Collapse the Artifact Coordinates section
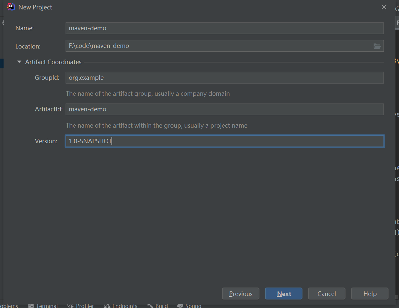This screenshot has height=308, width=399. 19,62
